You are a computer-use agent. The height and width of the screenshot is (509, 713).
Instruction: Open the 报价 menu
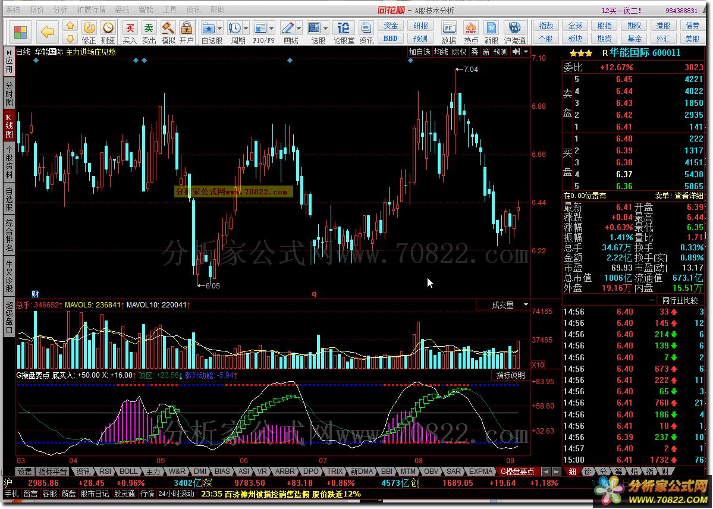point(36,10)
